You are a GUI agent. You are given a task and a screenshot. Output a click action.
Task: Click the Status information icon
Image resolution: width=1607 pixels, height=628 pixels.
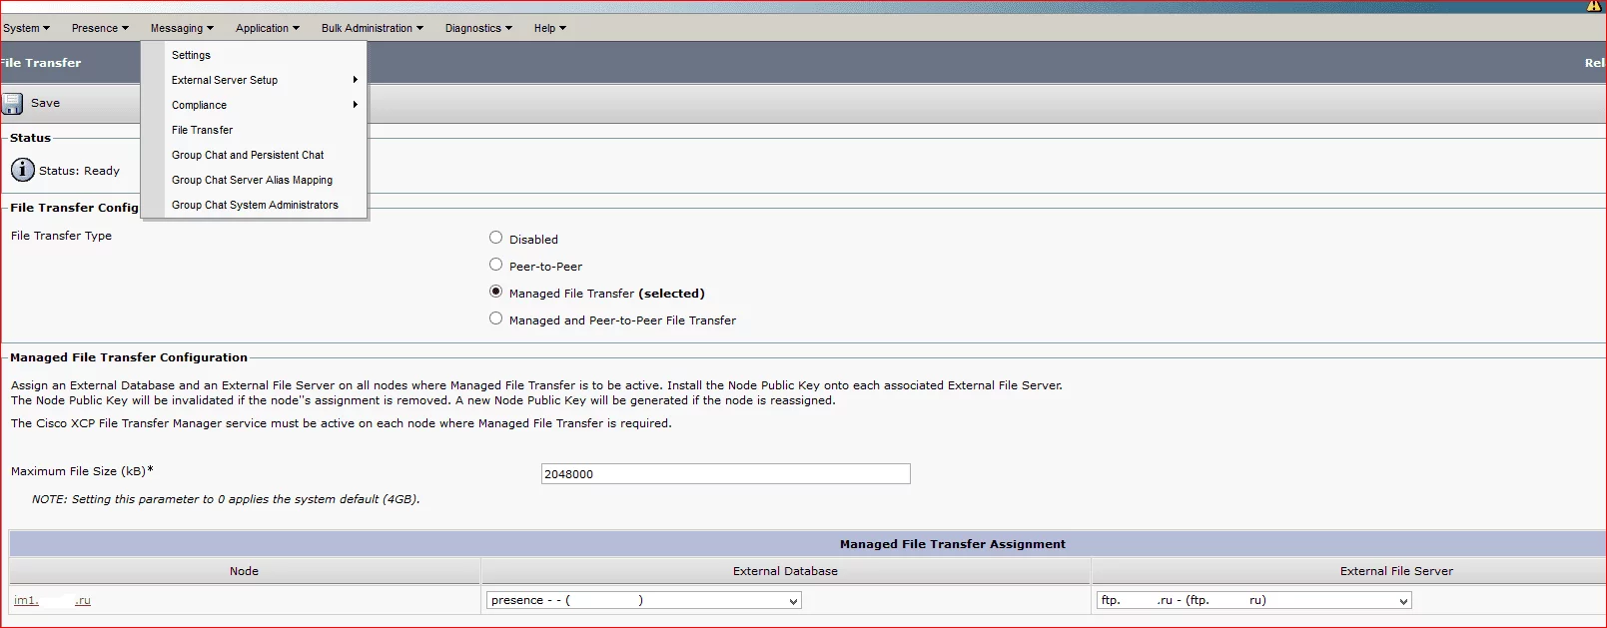(x=22, y=171)
